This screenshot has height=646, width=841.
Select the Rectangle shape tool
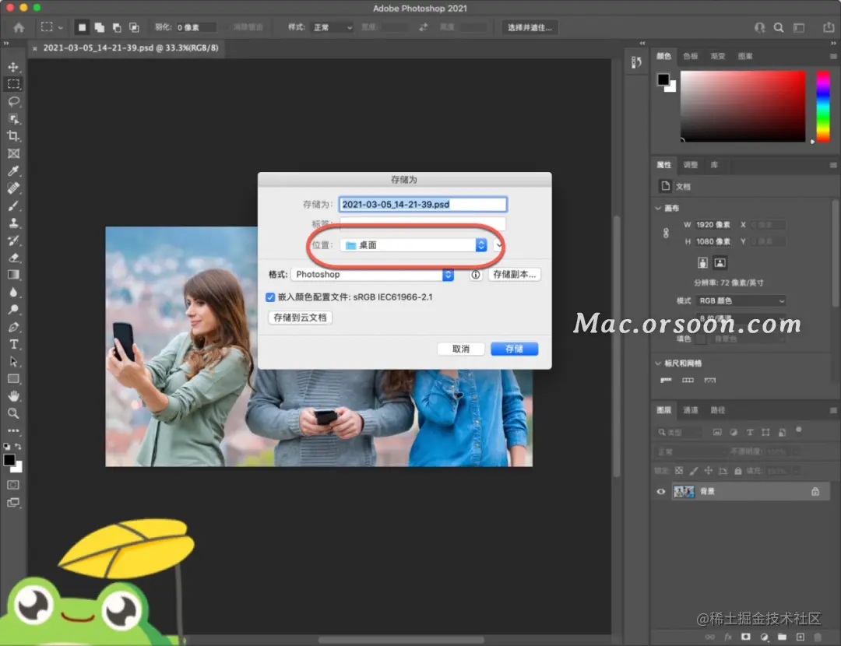(x=13, y=379)
